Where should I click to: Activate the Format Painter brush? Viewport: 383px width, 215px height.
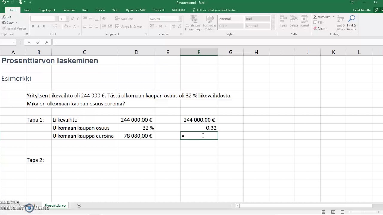(x=14, y=28)
